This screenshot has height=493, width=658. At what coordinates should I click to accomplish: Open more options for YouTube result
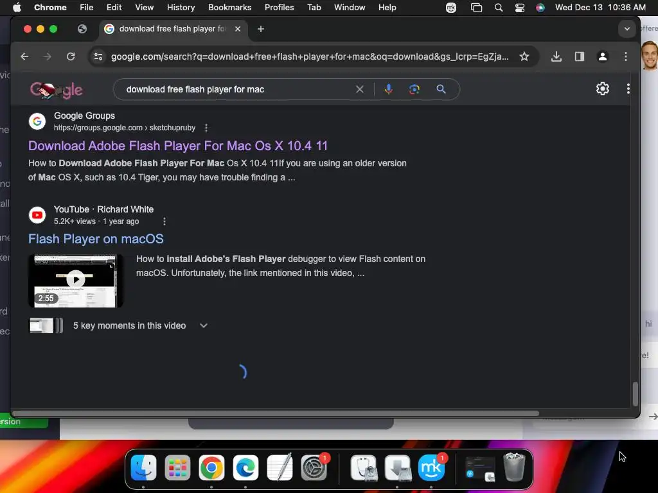(164, 221)
